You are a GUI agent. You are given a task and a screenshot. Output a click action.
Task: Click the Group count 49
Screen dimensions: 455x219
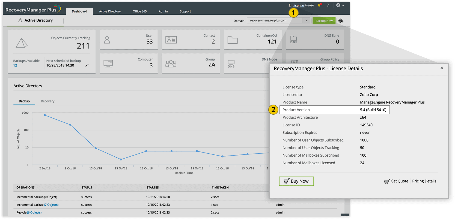pyautogui.click(x=212, y=65)
